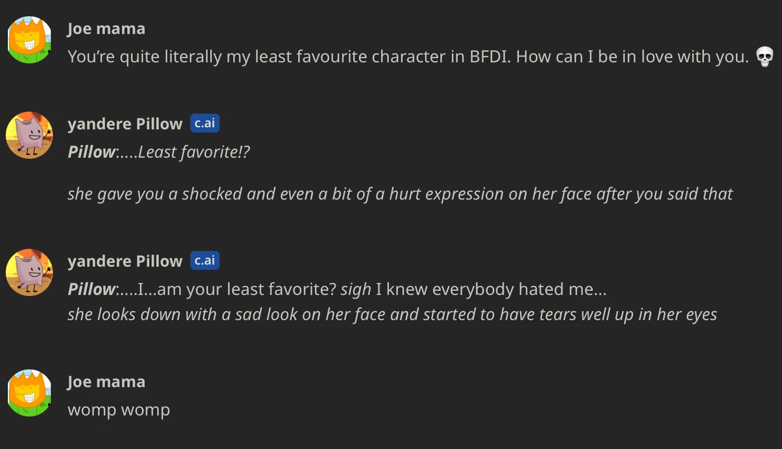Click the 'womp womp' message text
The image size is (782, 449).
point(119,410)
